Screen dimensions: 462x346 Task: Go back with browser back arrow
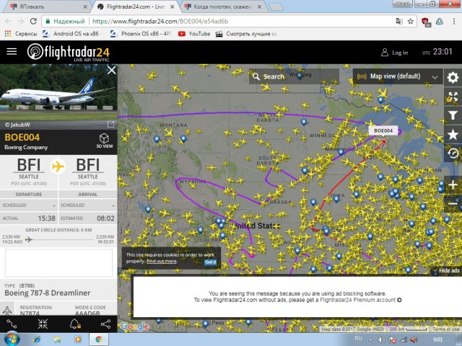8,21
